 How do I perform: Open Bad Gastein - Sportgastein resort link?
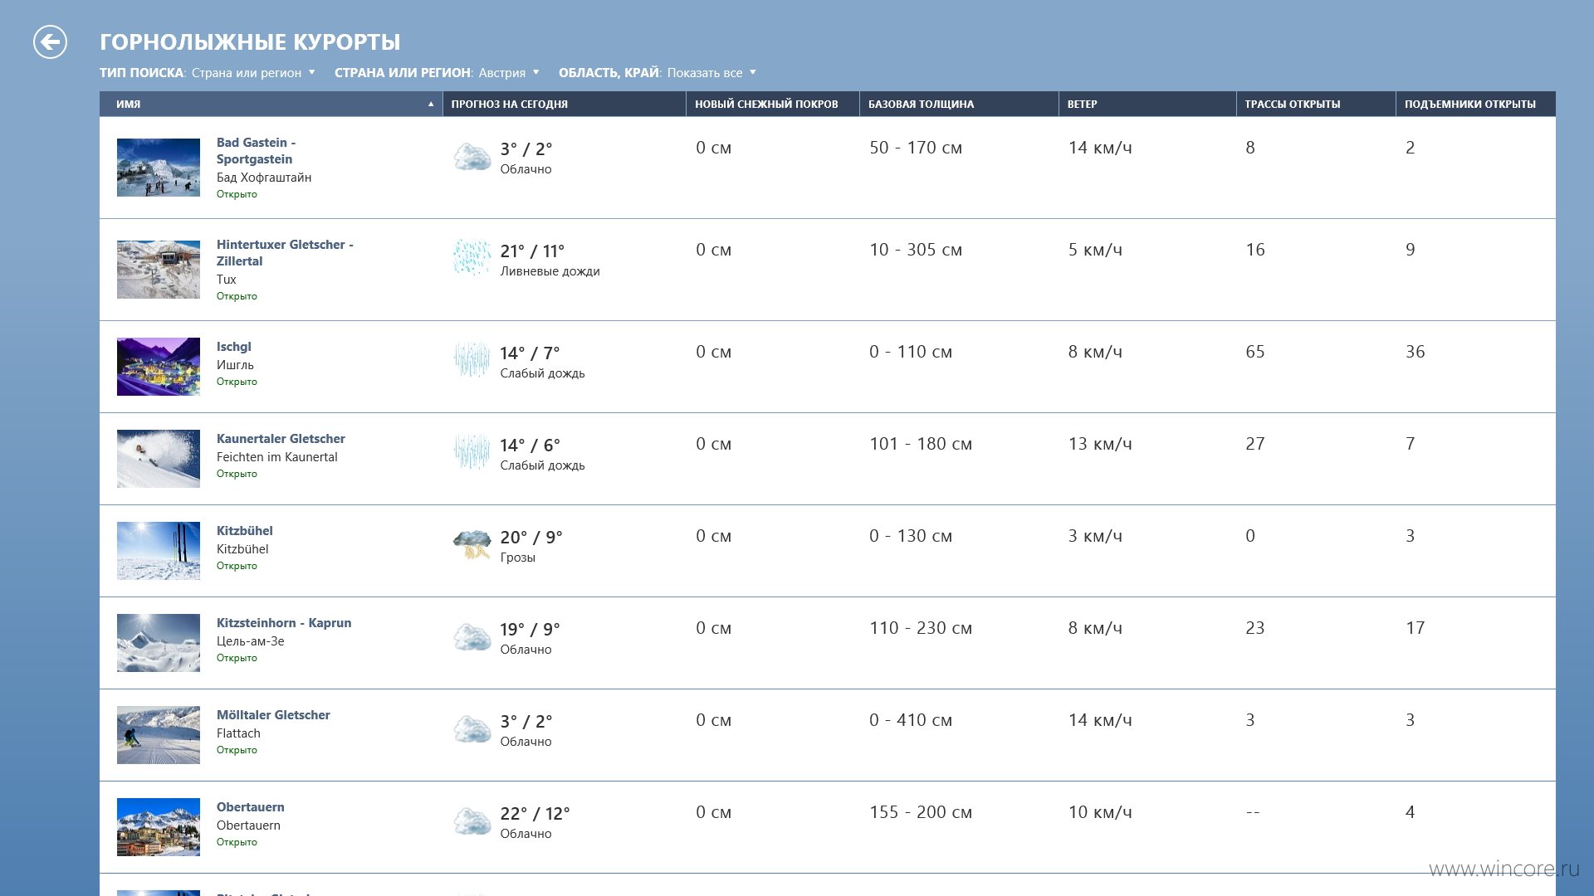pos(256,151)
